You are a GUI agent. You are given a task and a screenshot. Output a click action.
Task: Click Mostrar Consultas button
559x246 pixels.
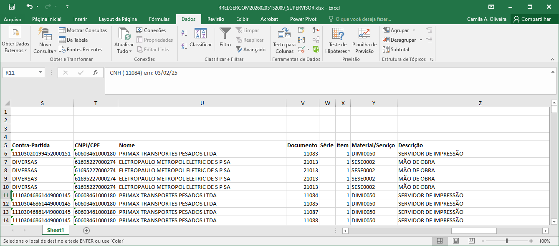click(83, 30)
